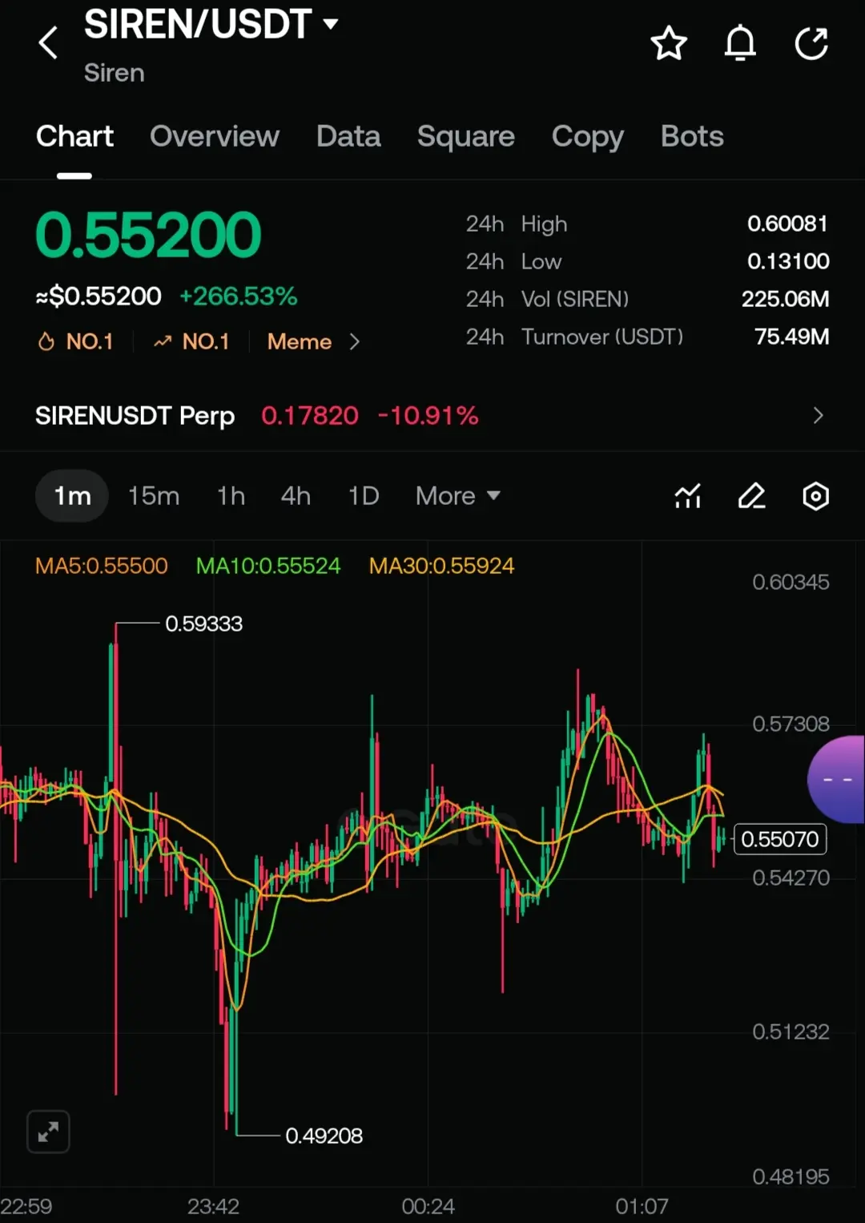Open the Square tab
Screen dimensions: 865x1223
coord(466,136)
